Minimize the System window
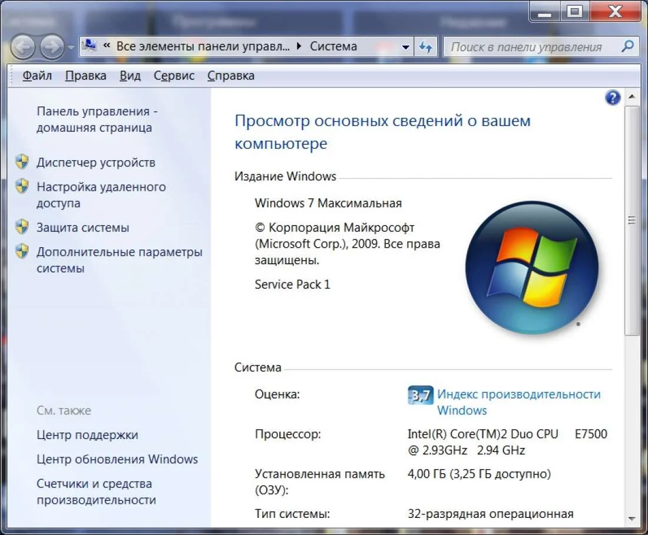The height and width of the screenshot is (535, 648). [x=545, y=11]
